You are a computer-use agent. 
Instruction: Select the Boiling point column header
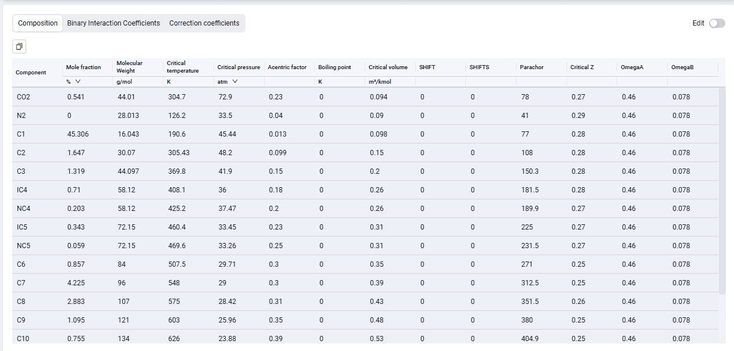[334, 67]
